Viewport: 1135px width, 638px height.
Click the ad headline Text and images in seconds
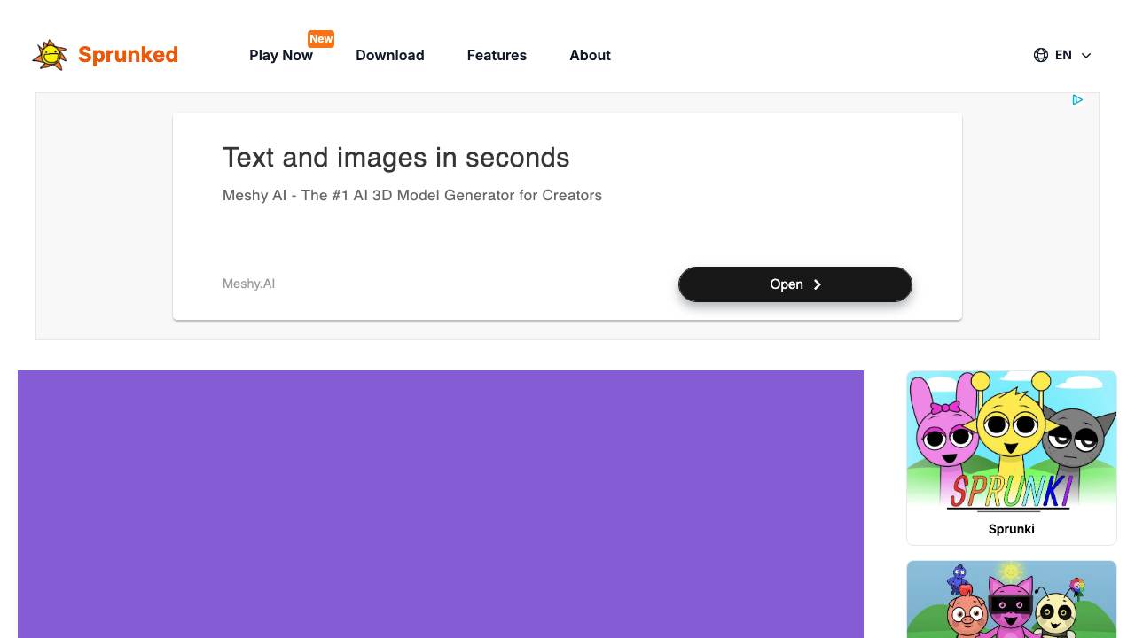[395, 158]
